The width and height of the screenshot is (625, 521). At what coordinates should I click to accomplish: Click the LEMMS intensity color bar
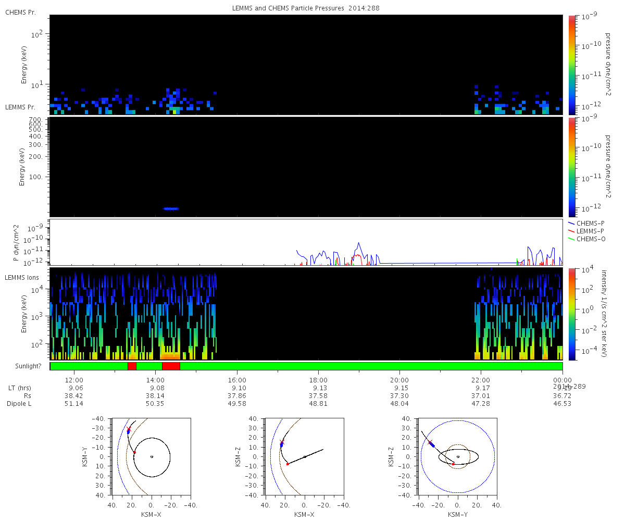[572, 314]
